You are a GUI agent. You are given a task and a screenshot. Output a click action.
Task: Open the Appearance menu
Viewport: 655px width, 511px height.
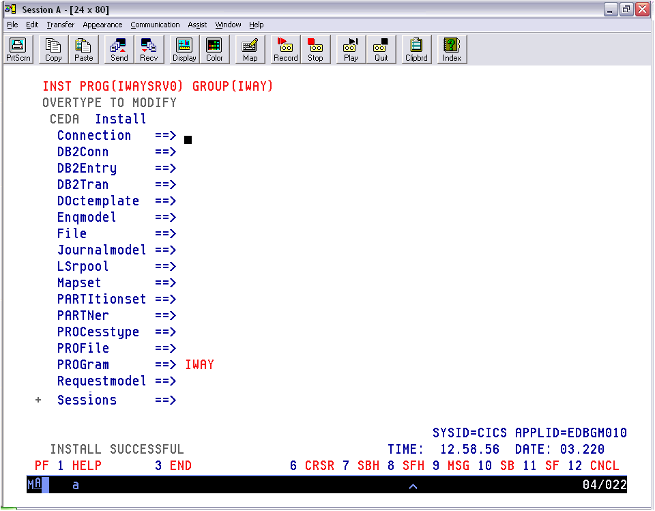point(102,25)
